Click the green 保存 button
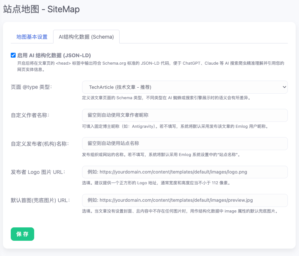 pos(23,234)
